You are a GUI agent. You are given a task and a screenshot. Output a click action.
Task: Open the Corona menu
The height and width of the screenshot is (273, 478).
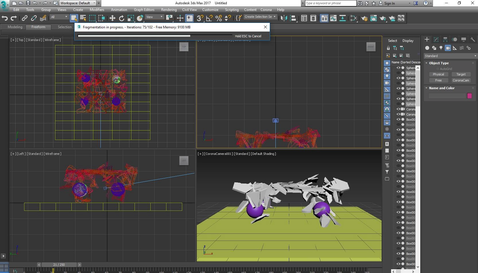tap(266, 9)
